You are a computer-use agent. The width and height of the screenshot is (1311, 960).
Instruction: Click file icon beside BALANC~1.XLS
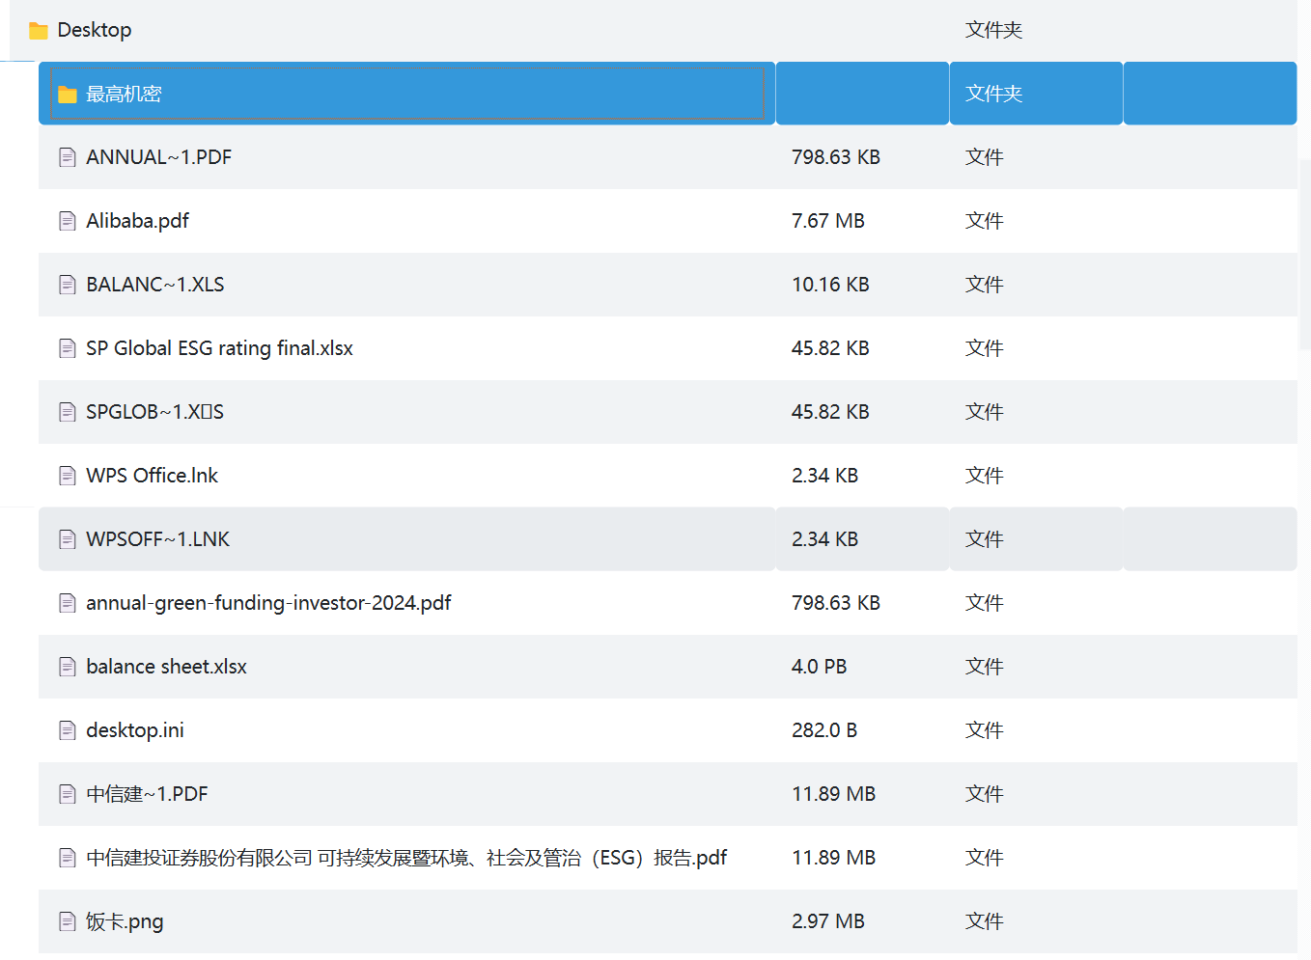68,286
